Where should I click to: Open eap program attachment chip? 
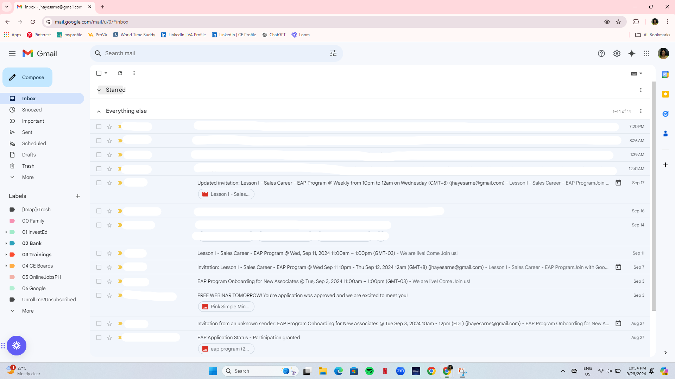point(226,349)
